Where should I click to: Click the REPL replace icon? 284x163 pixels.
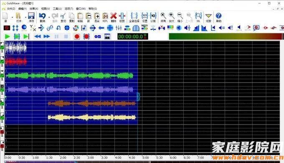[105, 16]
